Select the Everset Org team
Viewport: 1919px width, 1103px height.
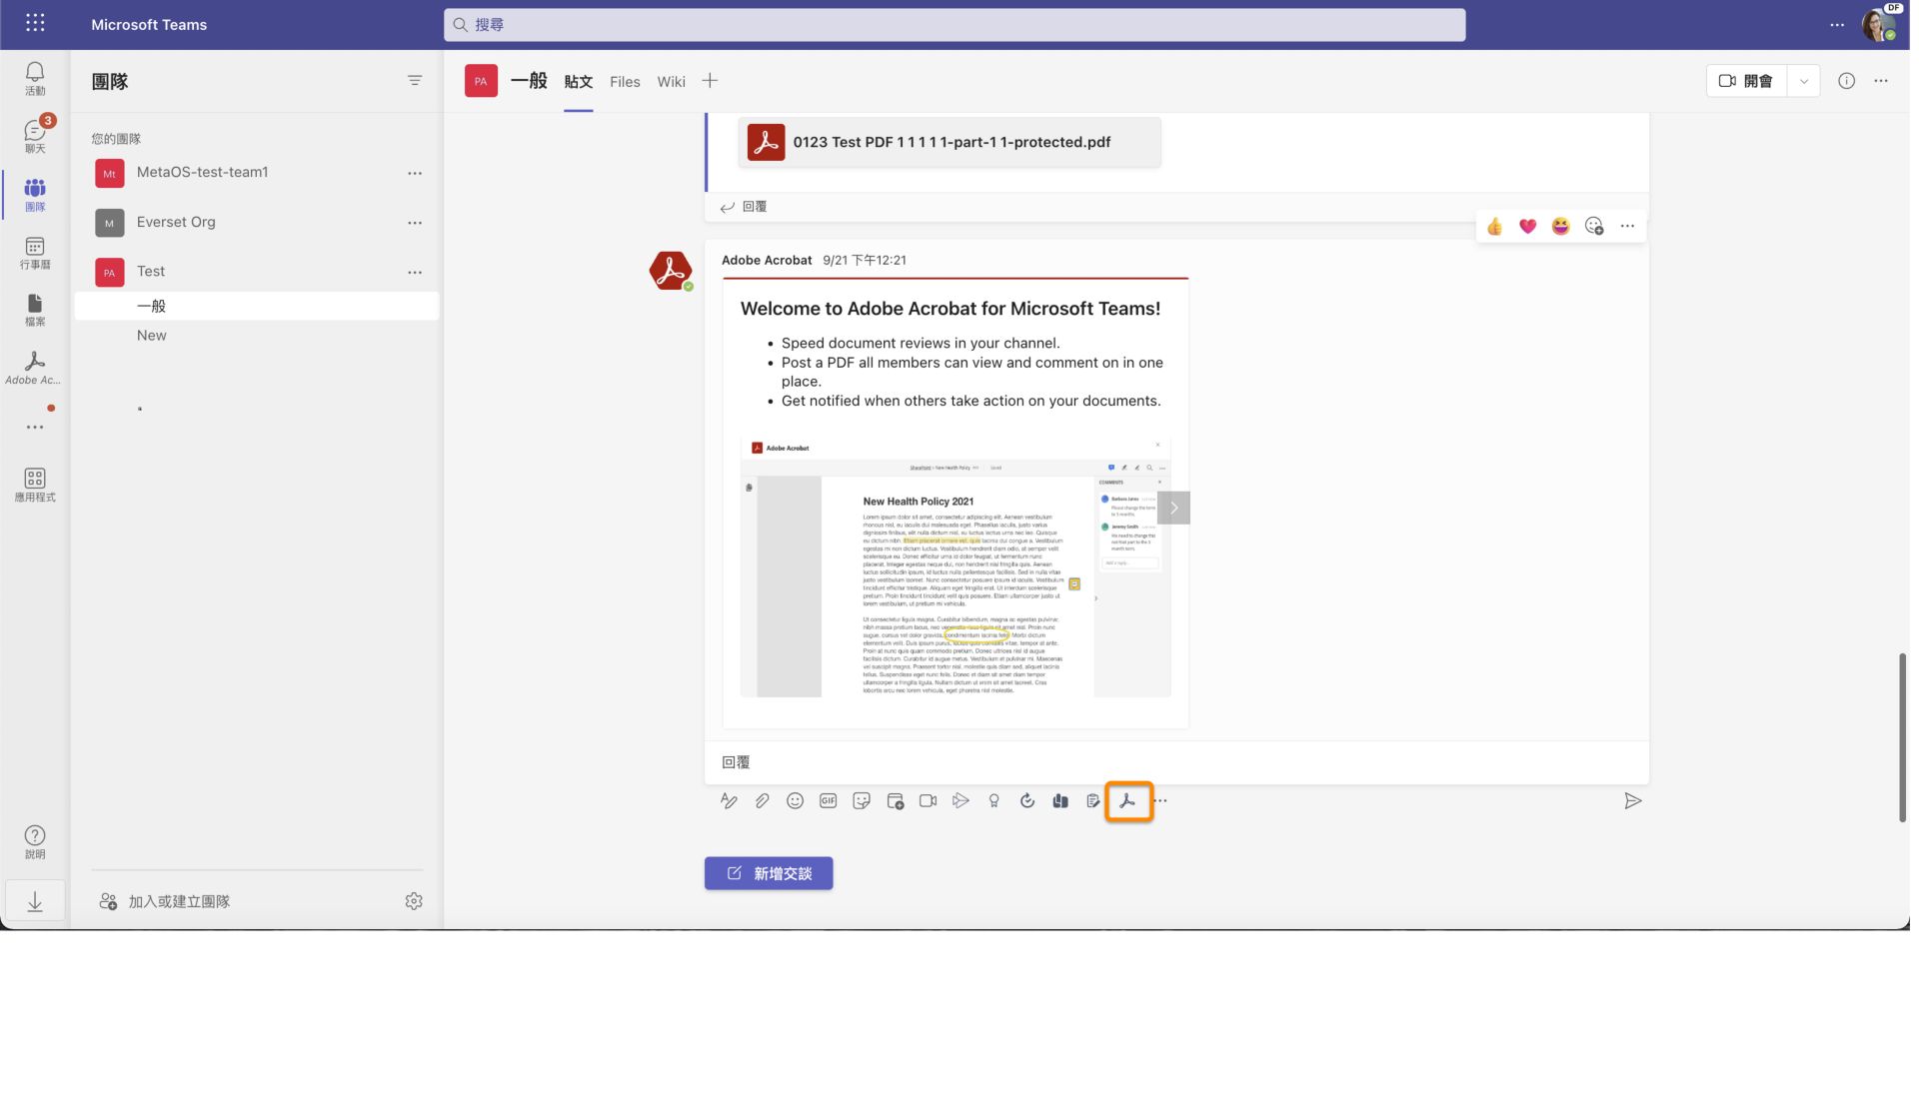pos(256,222)
